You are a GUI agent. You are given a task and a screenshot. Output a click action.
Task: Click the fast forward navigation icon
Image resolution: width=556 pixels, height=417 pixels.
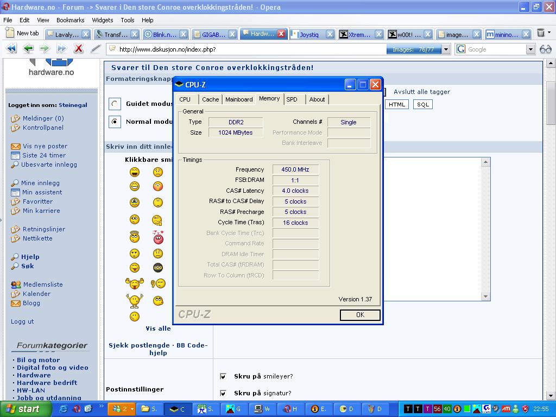[61, 48]
